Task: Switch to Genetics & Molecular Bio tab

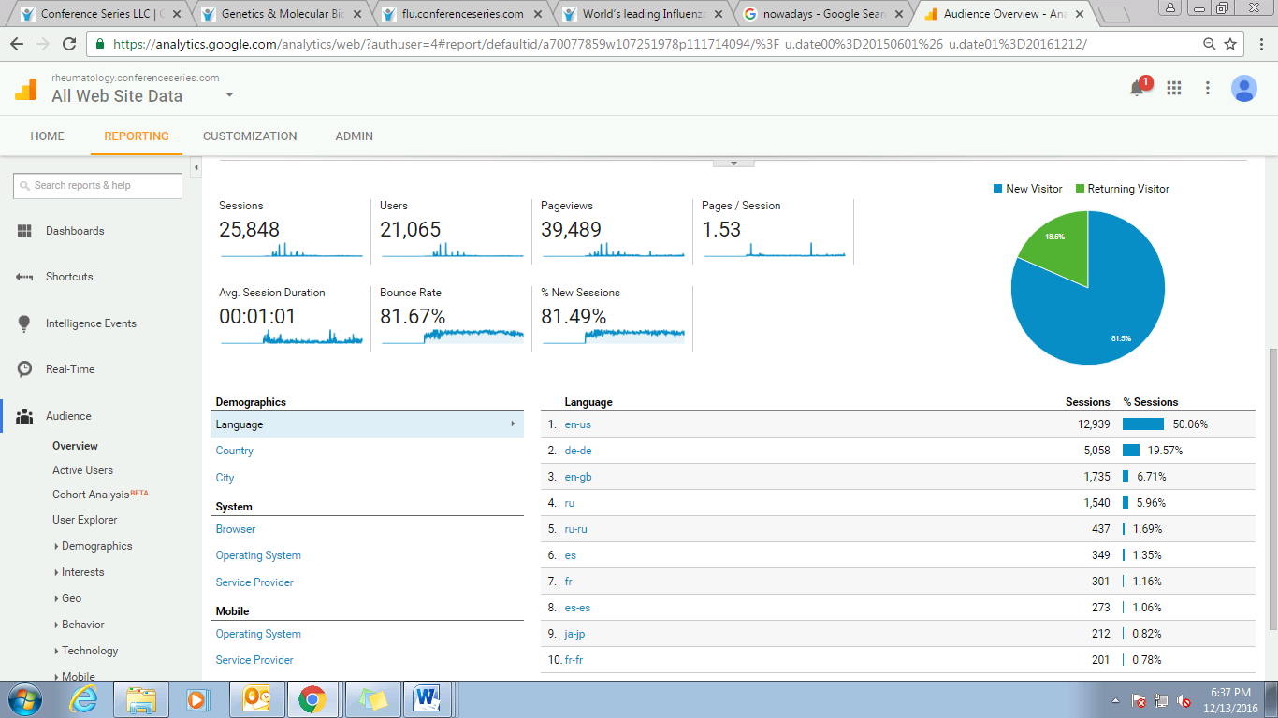Action: click(x=281, y=14)
